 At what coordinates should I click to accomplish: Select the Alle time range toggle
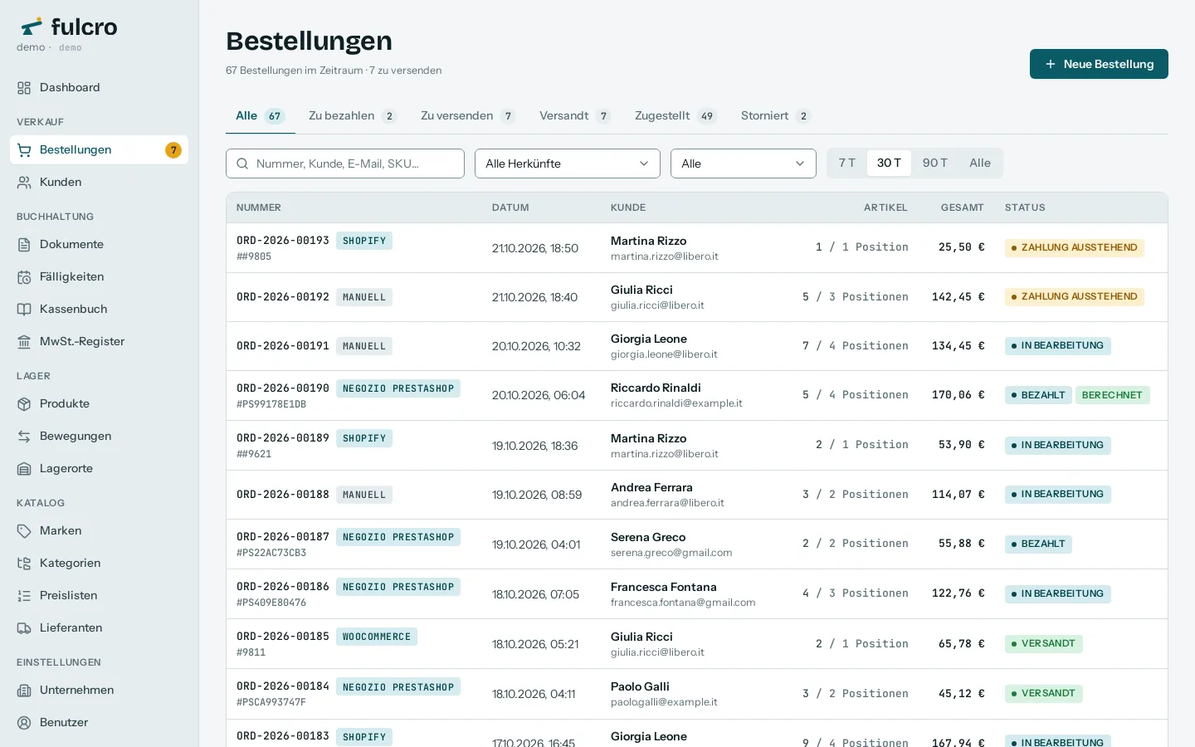(980, 163)
